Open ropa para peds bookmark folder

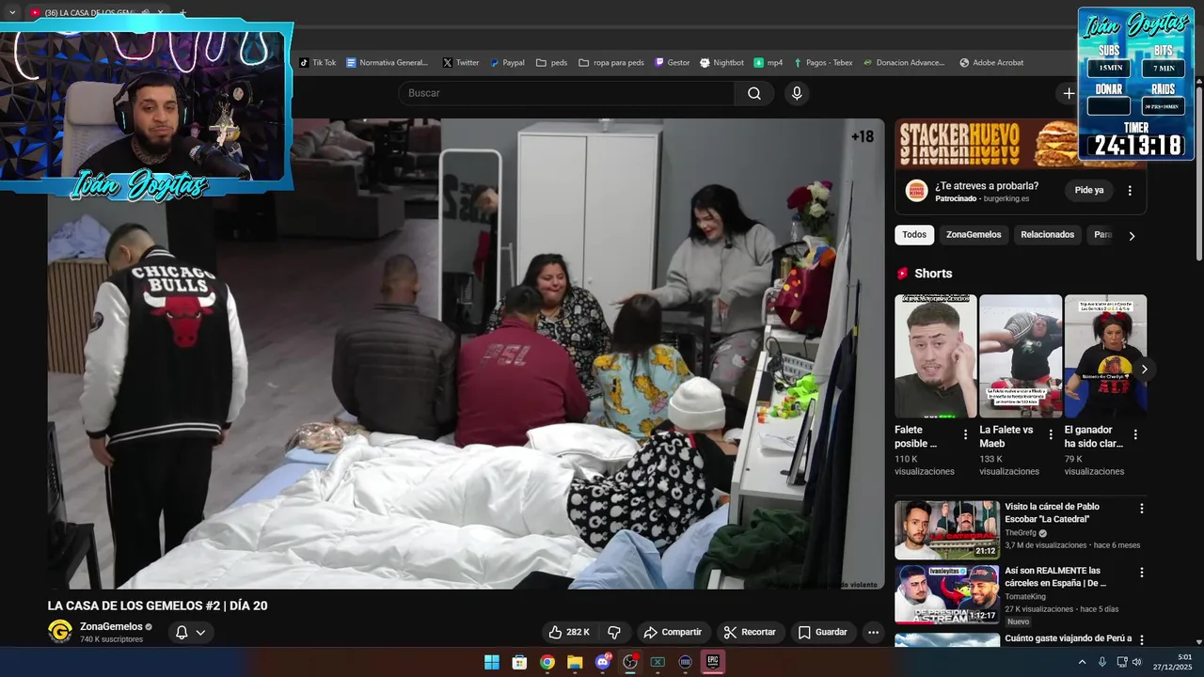coord(611,63)
